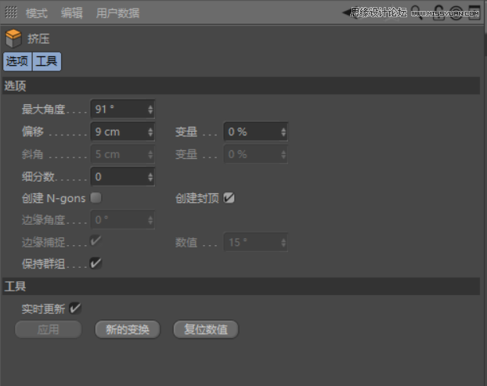Click the 边缘角度 label
Viewport: 487px width, 386px height.
pyautogui.click(x=44, y=220)
